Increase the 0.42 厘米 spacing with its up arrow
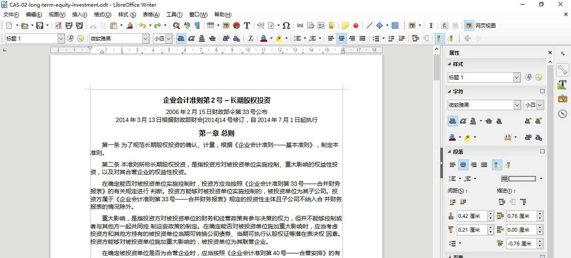The image size is (571, 258). pyautogui.click(x=491, y=213)
